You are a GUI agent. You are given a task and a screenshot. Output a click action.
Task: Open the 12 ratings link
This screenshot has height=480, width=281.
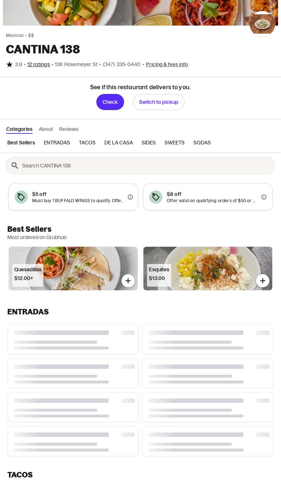point(39,64)
